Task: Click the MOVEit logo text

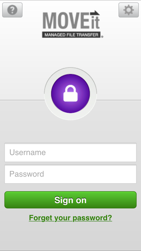Action: (71, 20)
